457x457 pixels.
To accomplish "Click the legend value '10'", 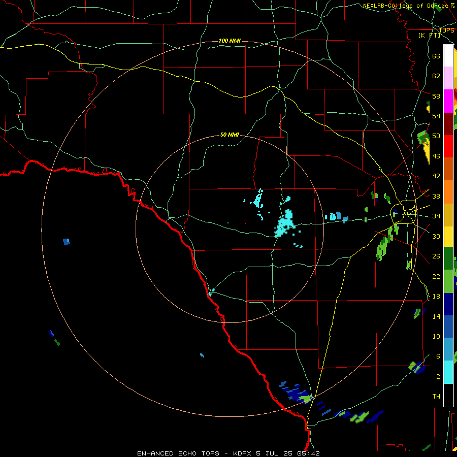I will coord(436,336).
